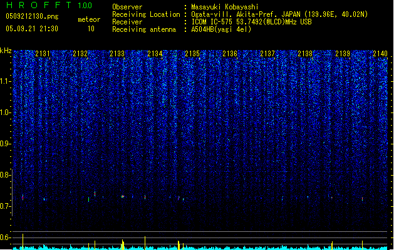
Task: Click the Receiving antenna label
Action: pyautogui.click(x=144, y=29)
